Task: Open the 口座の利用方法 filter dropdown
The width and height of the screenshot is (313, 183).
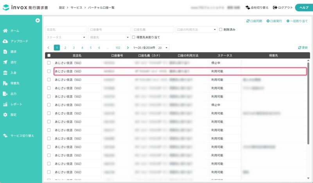Action: click(197, 30)
